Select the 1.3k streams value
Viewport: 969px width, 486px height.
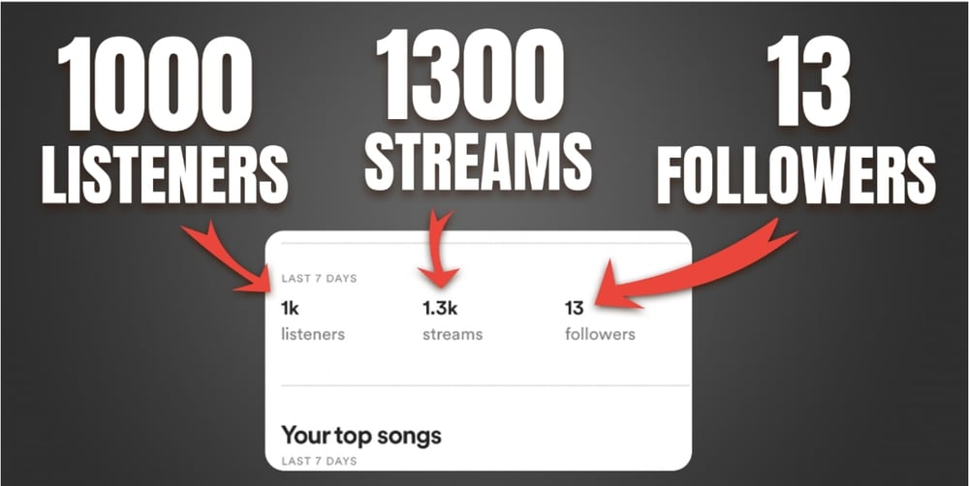(440, 308)
